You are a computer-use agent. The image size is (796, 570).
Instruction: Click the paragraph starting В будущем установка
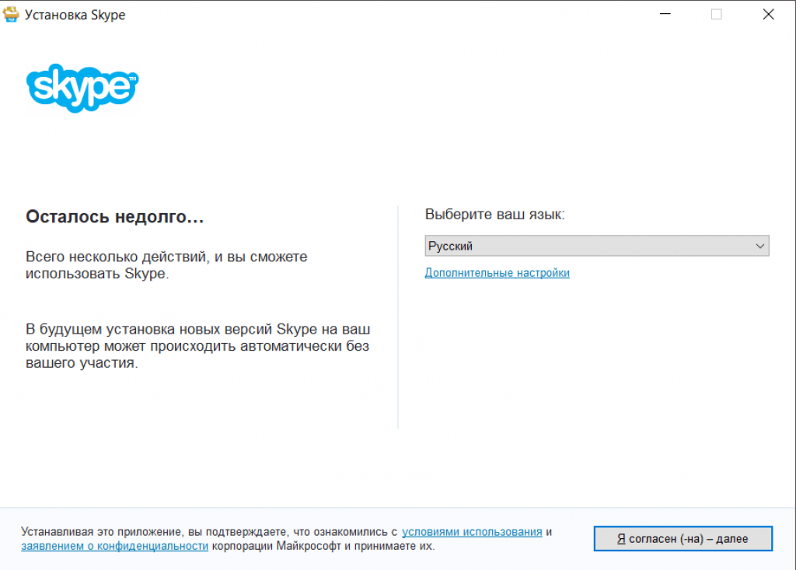point(198,346)
